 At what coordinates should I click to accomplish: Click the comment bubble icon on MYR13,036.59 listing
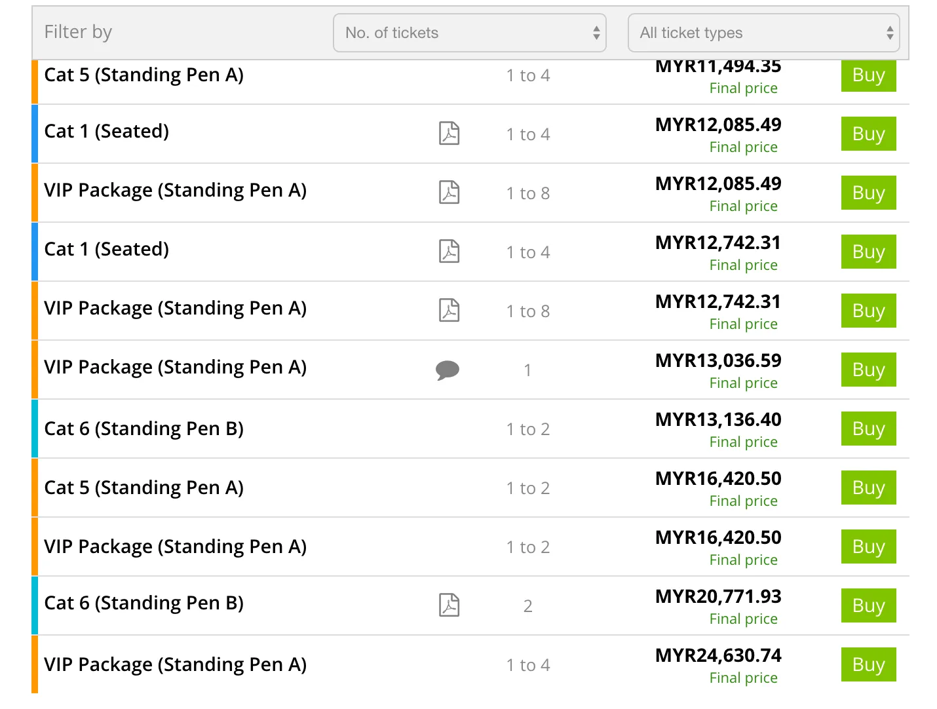pyautogui.click(x=448, y=370)
